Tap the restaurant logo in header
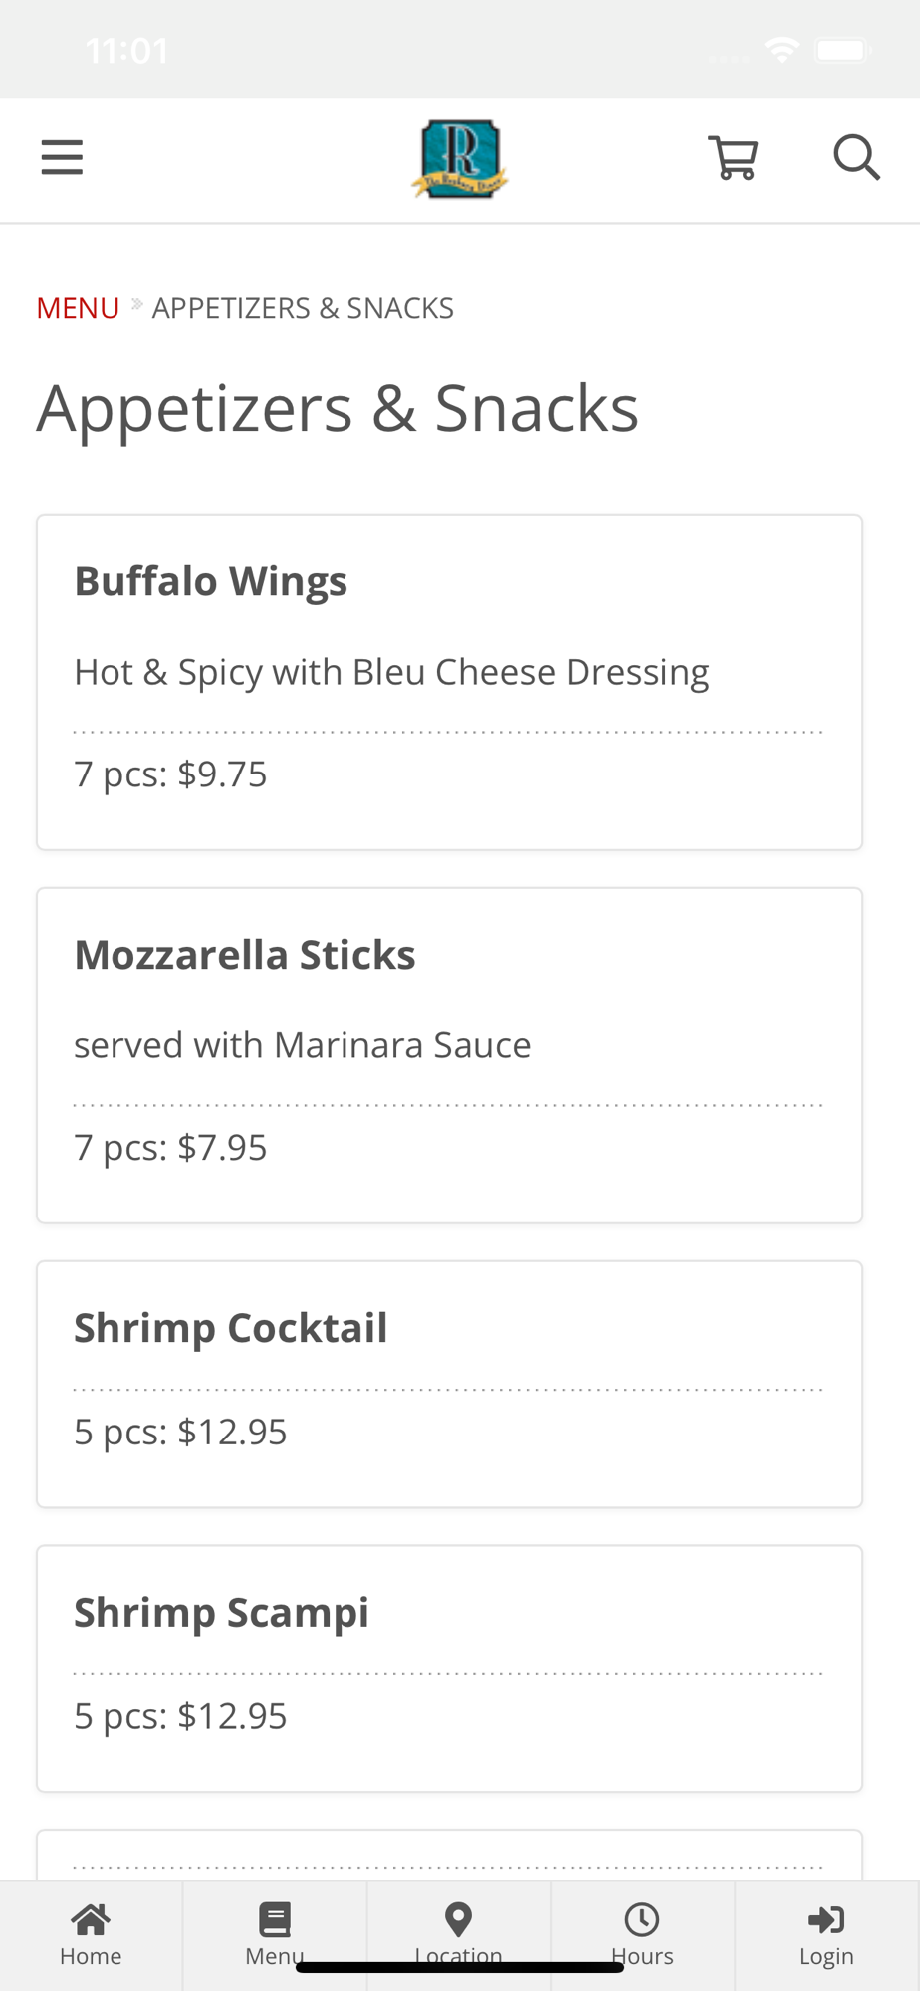This screenshot has height=1991, width=920. pos(460,159)
